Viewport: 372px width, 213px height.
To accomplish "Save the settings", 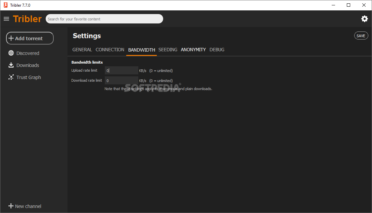I will pos(361,36).
